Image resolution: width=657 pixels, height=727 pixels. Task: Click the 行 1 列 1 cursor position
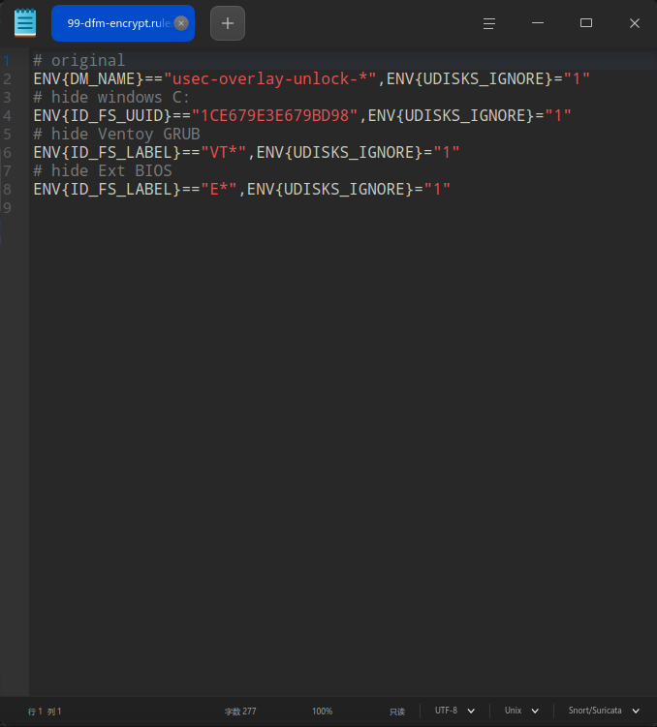click(45, 712)
